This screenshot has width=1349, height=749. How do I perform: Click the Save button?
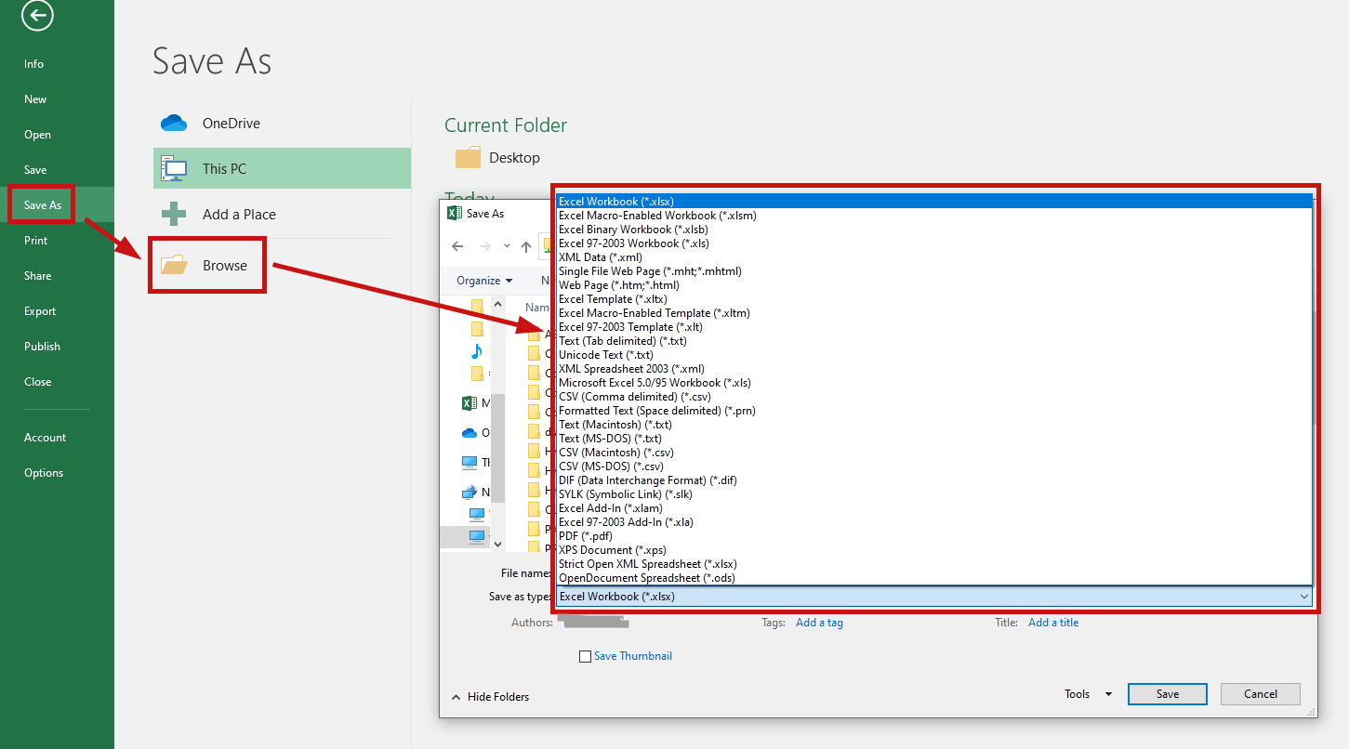[1168, 694]
